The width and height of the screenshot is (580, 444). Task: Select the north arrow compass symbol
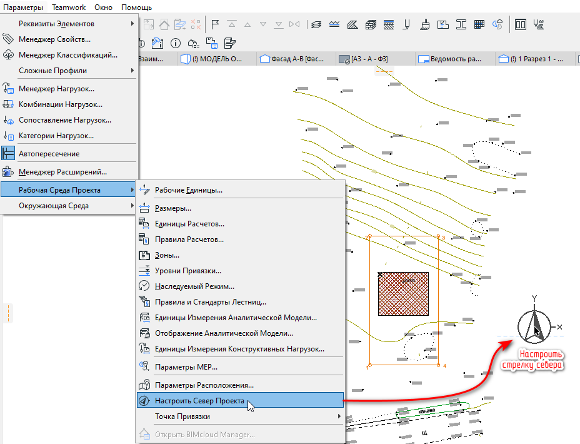tap(534, 326)
